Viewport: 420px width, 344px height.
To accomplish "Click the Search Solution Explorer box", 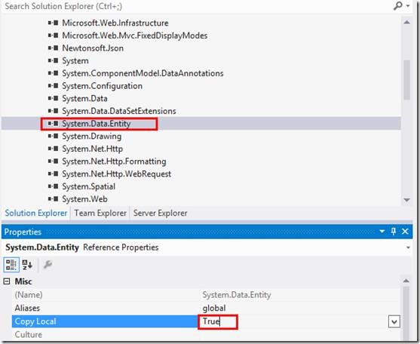I will pos(197,6).
